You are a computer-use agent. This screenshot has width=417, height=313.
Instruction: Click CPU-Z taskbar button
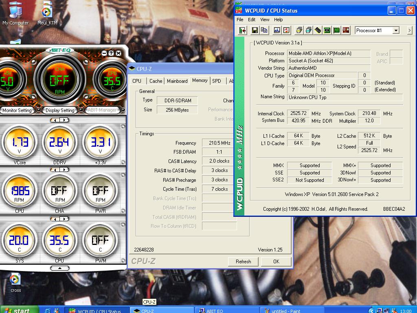(x=162, y=310)
